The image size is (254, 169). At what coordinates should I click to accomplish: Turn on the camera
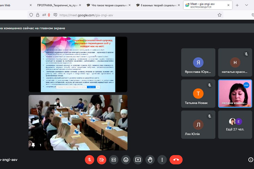pos(102,160)
